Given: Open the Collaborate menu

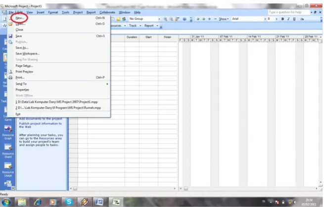Looking at the screenshot, I should (107, 12).
